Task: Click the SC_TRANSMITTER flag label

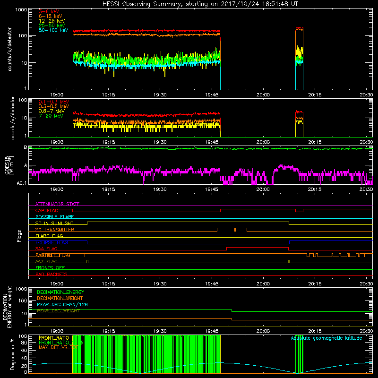Action: point(55,229)
